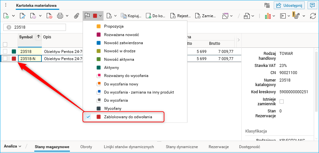Click the side panel collapse icon
The width and height of the screenshot is (319, 153).
283,16
